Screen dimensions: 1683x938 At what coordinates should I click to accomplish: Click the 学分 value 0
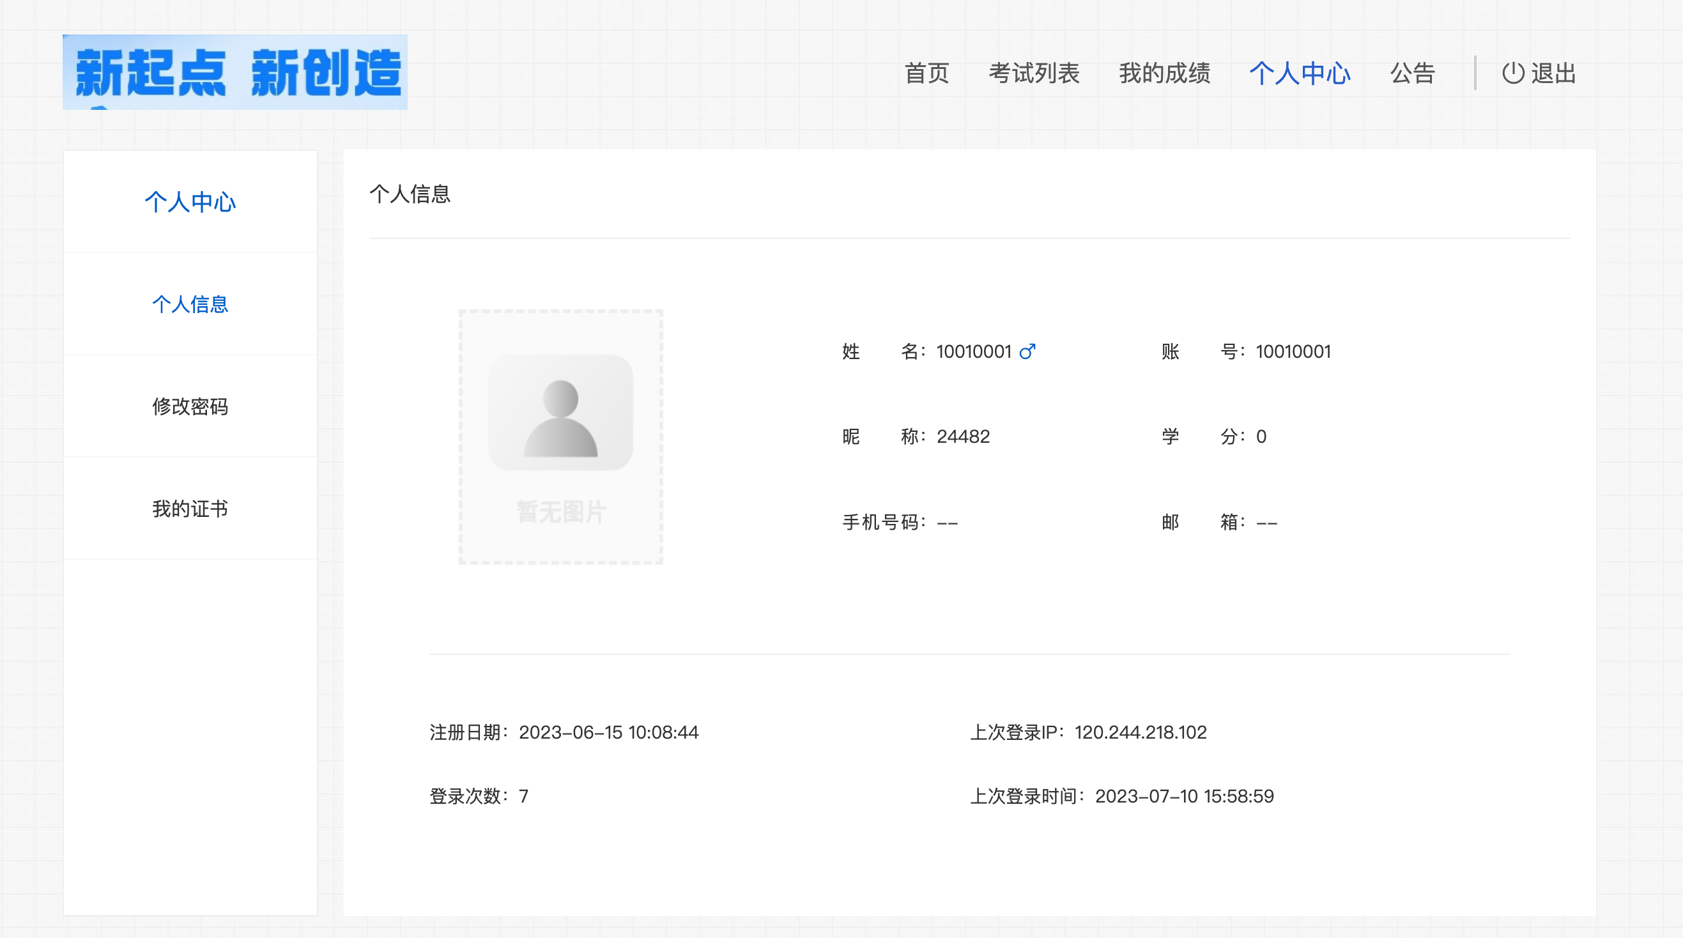1261,436
